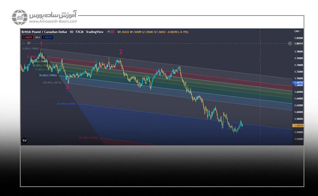Click the orange current price 1.56032 axis label
This screenshot has height=196, width=318.
(297, 126)
